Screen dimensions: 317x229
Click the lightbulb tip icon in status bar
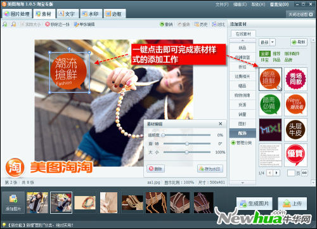tap(4, 225)
